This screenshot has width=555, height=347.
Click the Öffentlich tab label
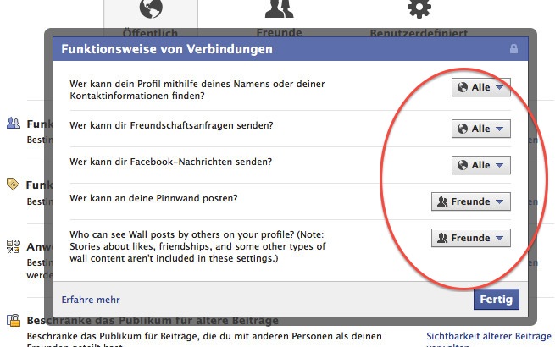[x=150, y=33]
